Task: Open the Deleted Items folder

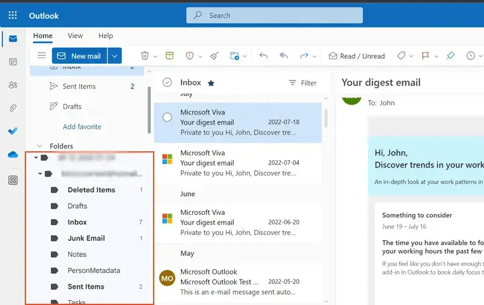Action: coord(91,190)
